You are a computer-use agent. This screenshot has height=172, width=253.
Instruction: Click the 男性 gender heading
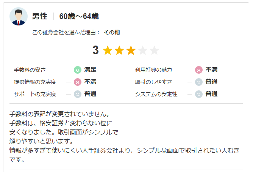(x=39, y=16)
